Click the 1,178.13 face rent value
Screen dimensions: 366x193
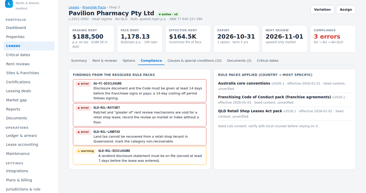tap(135, 37)
